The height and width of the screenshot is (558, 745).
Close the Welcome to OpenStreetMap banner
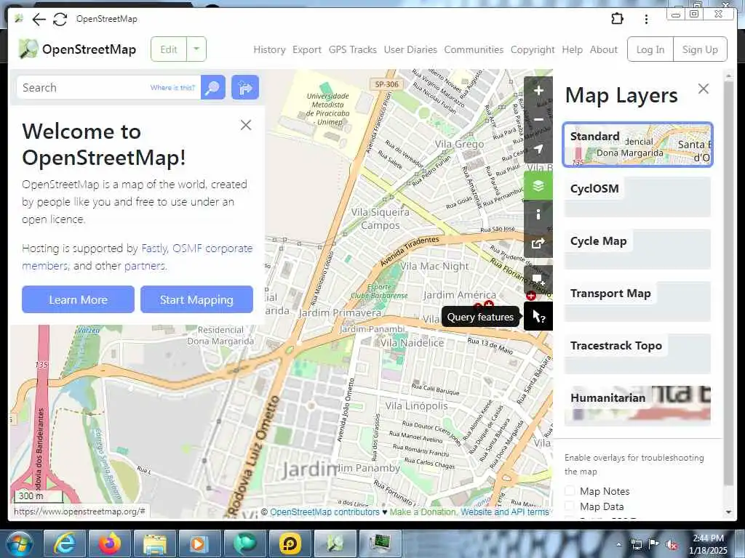point(246,125)
